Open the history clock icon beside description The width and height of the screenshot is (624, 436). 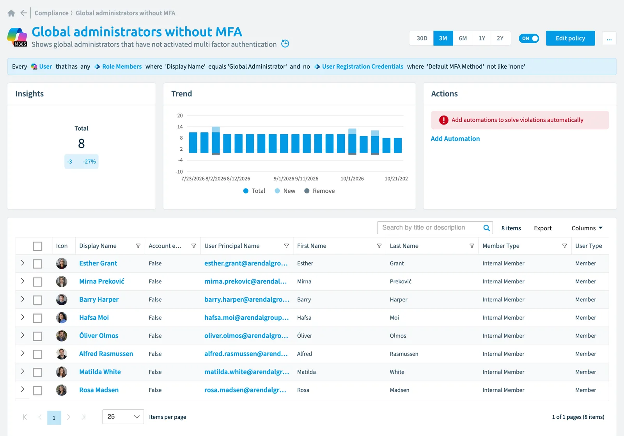point(285,44)
